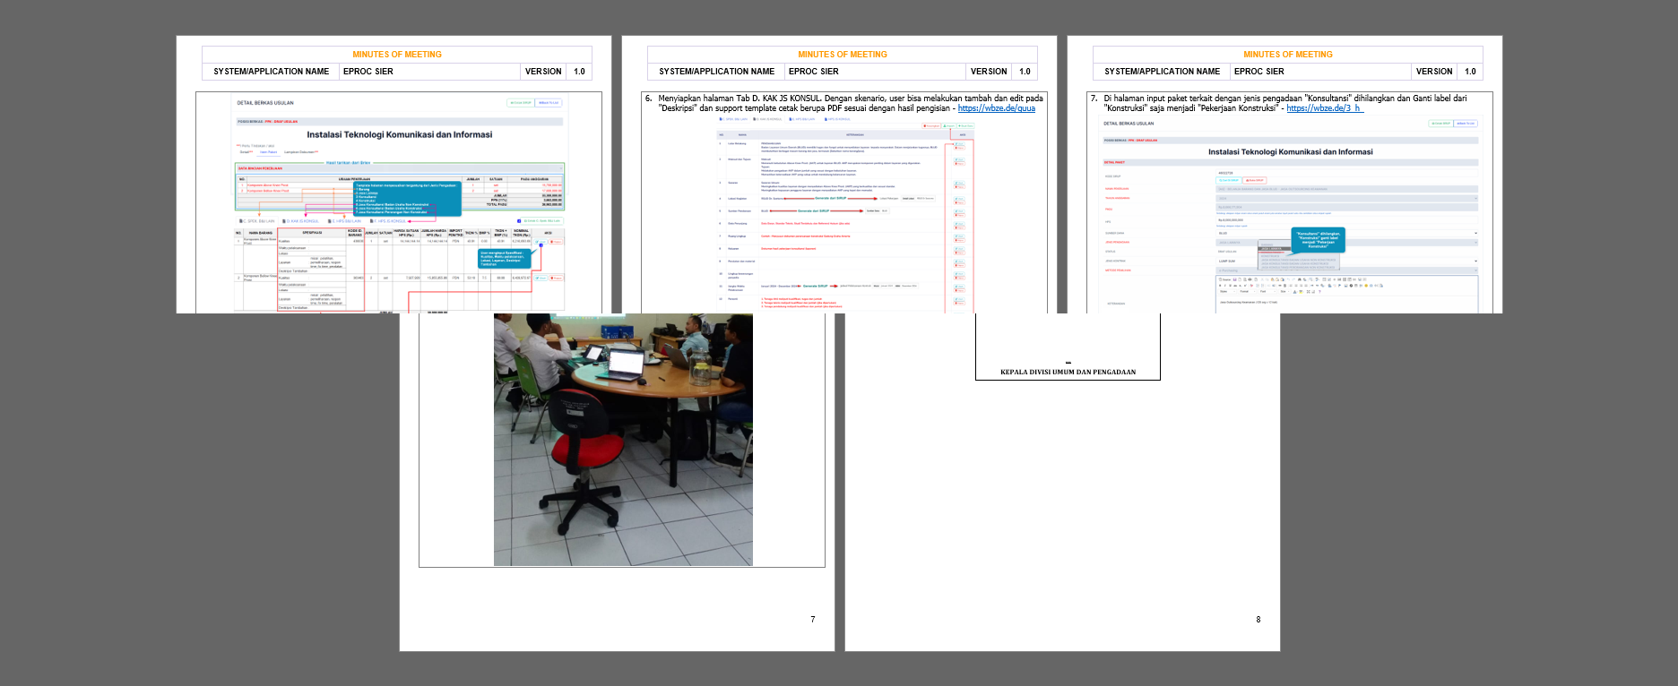Viewport: 1678px width, 686px height.
Task: Click the Source icon in the Keterangan editor toolbar
Action: coord(1224,279)
